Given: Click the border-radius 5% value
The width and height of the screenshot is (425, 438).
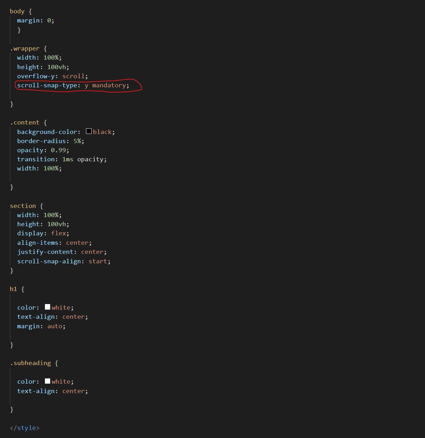Looking at the screenshot, I should click(x=77, y=141).
